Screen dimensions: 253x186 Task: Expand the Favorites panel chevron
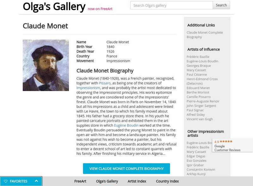(x=36, y=181)
